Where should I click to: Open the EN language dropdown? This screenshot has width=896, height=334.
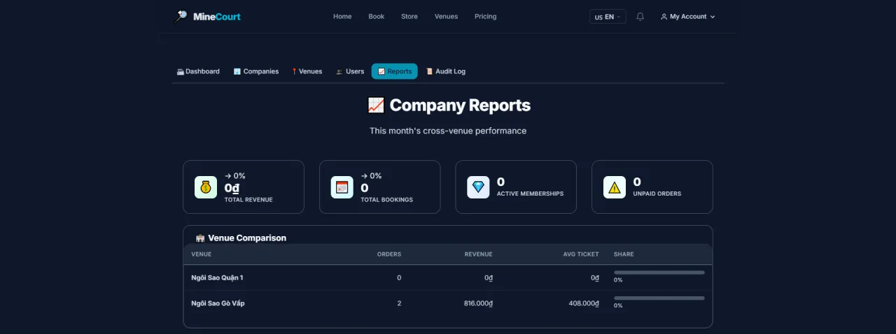[608, 17]
